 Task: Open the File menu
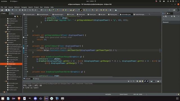pos(2,7)
